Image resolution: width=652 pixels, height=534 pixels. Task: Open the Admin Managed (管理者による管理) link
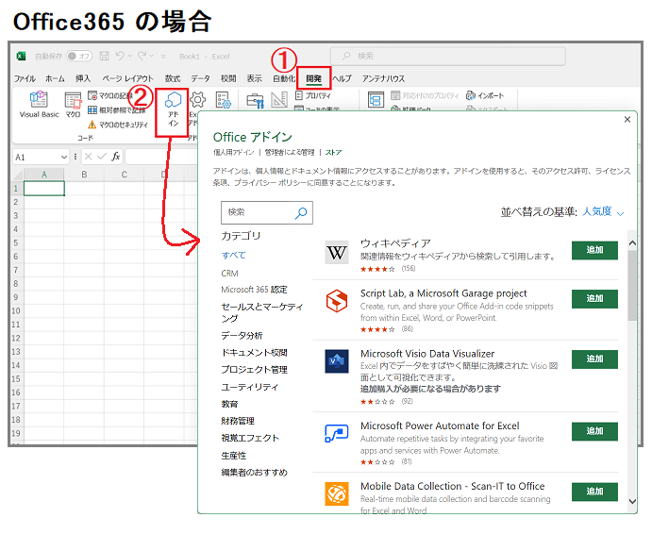[x=290, y=152]
